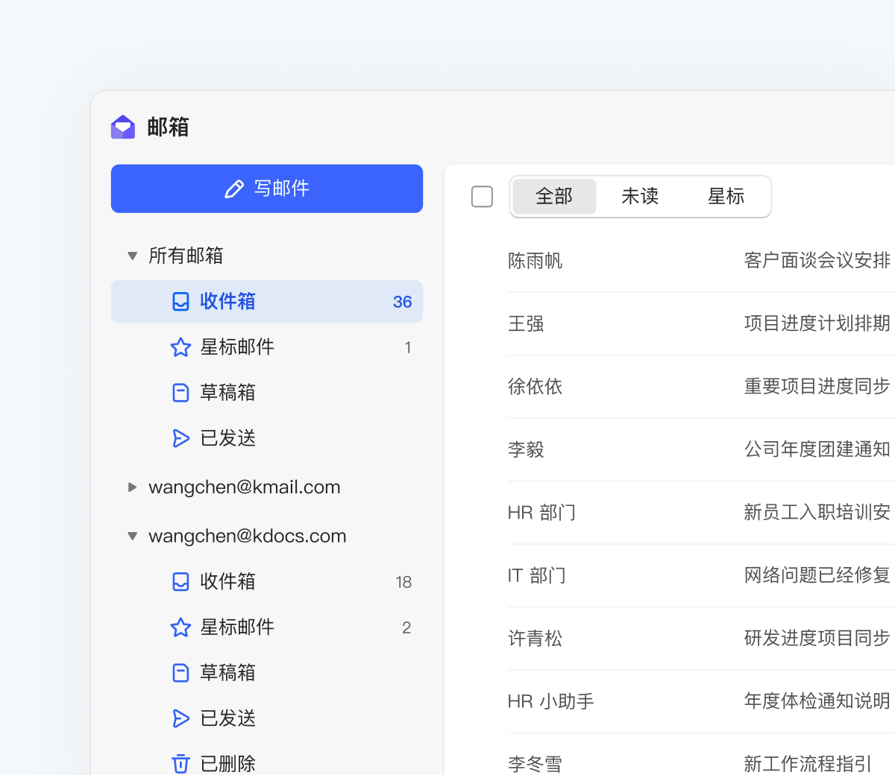Collapse the 所有邮箱 tree section
895x775 pixels.
[x=132, y=256]
